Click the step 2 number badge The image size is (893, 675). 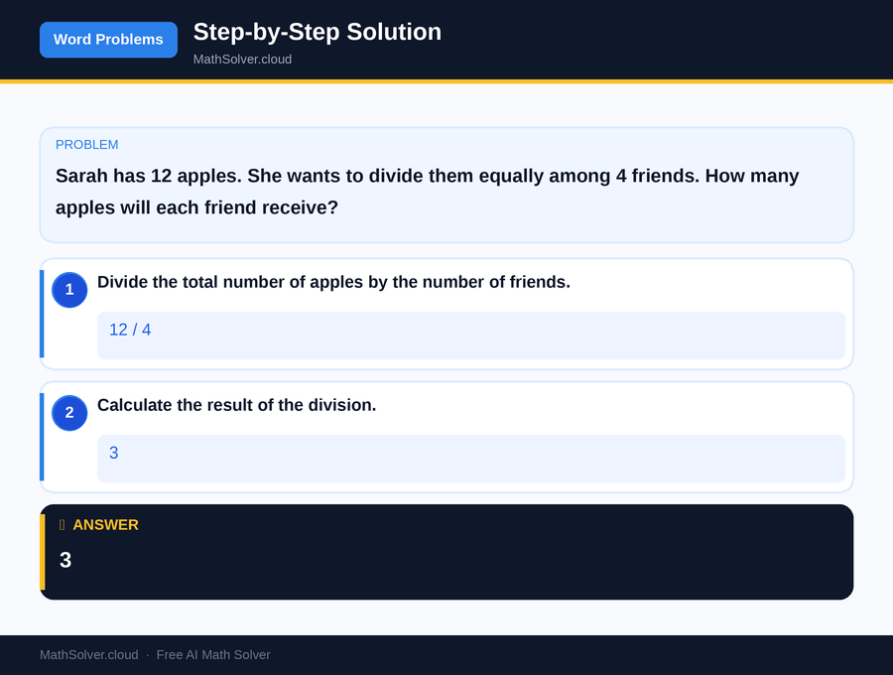coord(68,413)
